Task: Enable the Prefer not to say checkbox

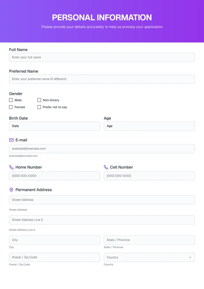Action: (x=39, y=107)
